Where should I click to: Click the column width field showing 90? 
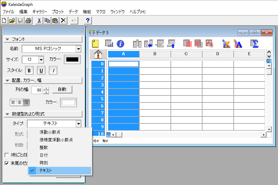coord(37,90)
